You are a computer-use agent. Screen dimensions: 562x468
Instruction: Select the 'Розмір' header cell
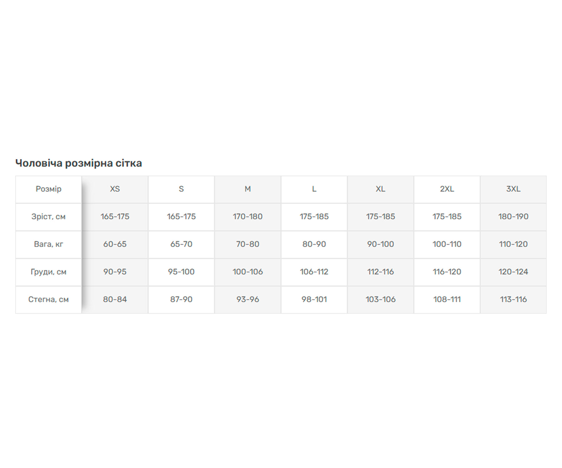tap(48, 189)
